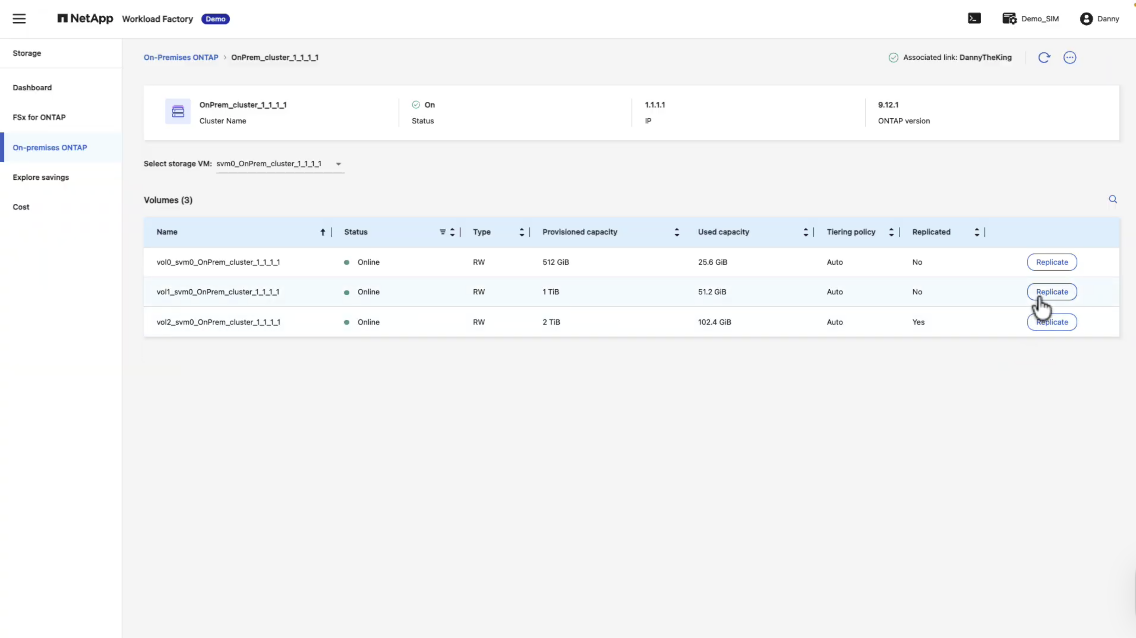Filter the Status column

pyautogui.click(x=442, y=232)
